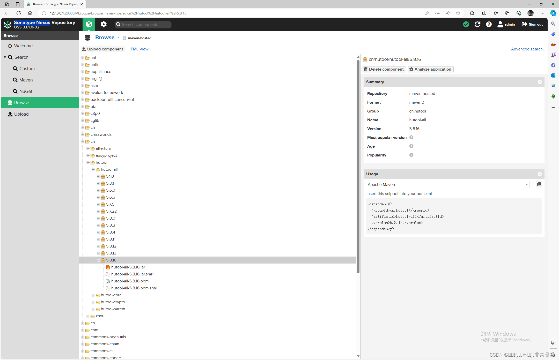Click Sign out button
The width and height of the screenshot is (559, 360).
pyautogui.click(x=532, y=24)
